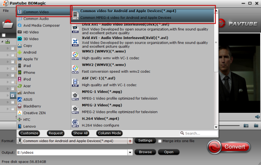261x165 pixels.
Task: Click the ASUS logo icon
Action: [20, 100]
